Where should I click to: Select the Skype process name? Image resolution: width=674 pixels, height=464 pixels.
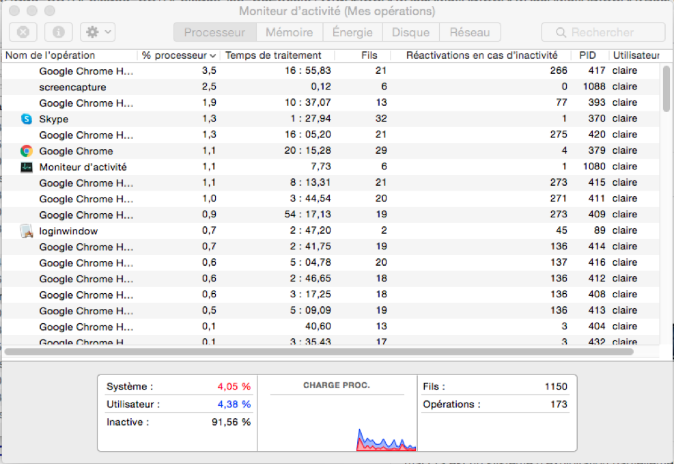click(x=54, y=119)
